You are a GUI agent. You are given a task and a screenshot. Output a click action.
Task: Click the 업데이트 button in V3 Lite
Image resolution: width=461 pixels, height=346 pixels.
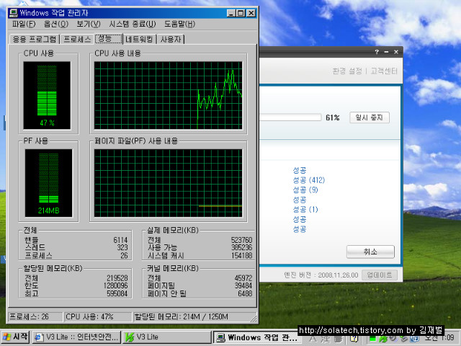[x=380, y=275]
